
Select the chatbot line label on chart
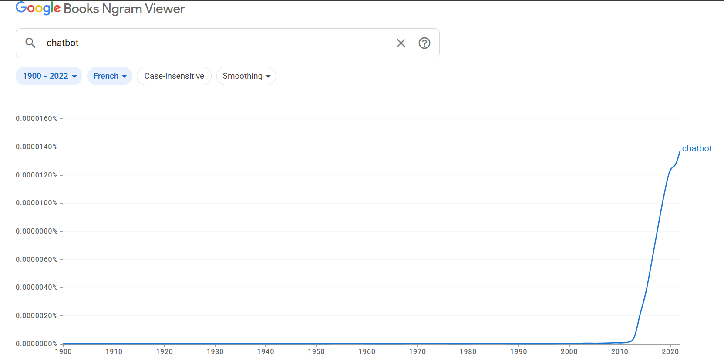pos(697,148)
